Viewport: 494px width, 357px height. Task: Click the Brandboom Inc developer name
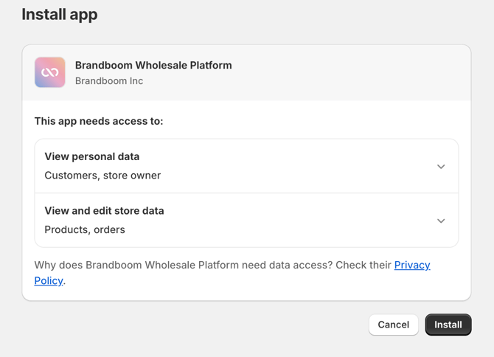109,81
